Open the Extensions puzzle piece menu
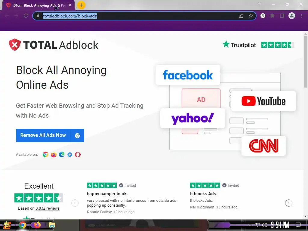The image size is (308, 231). pos(273,16)
